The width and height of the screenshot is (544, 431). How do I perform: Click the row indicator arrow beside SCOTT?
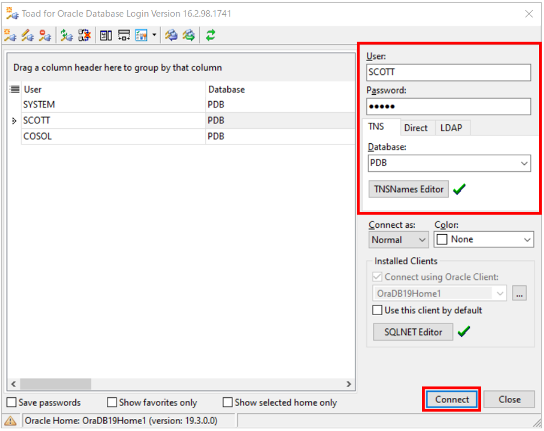click(14, 121)
